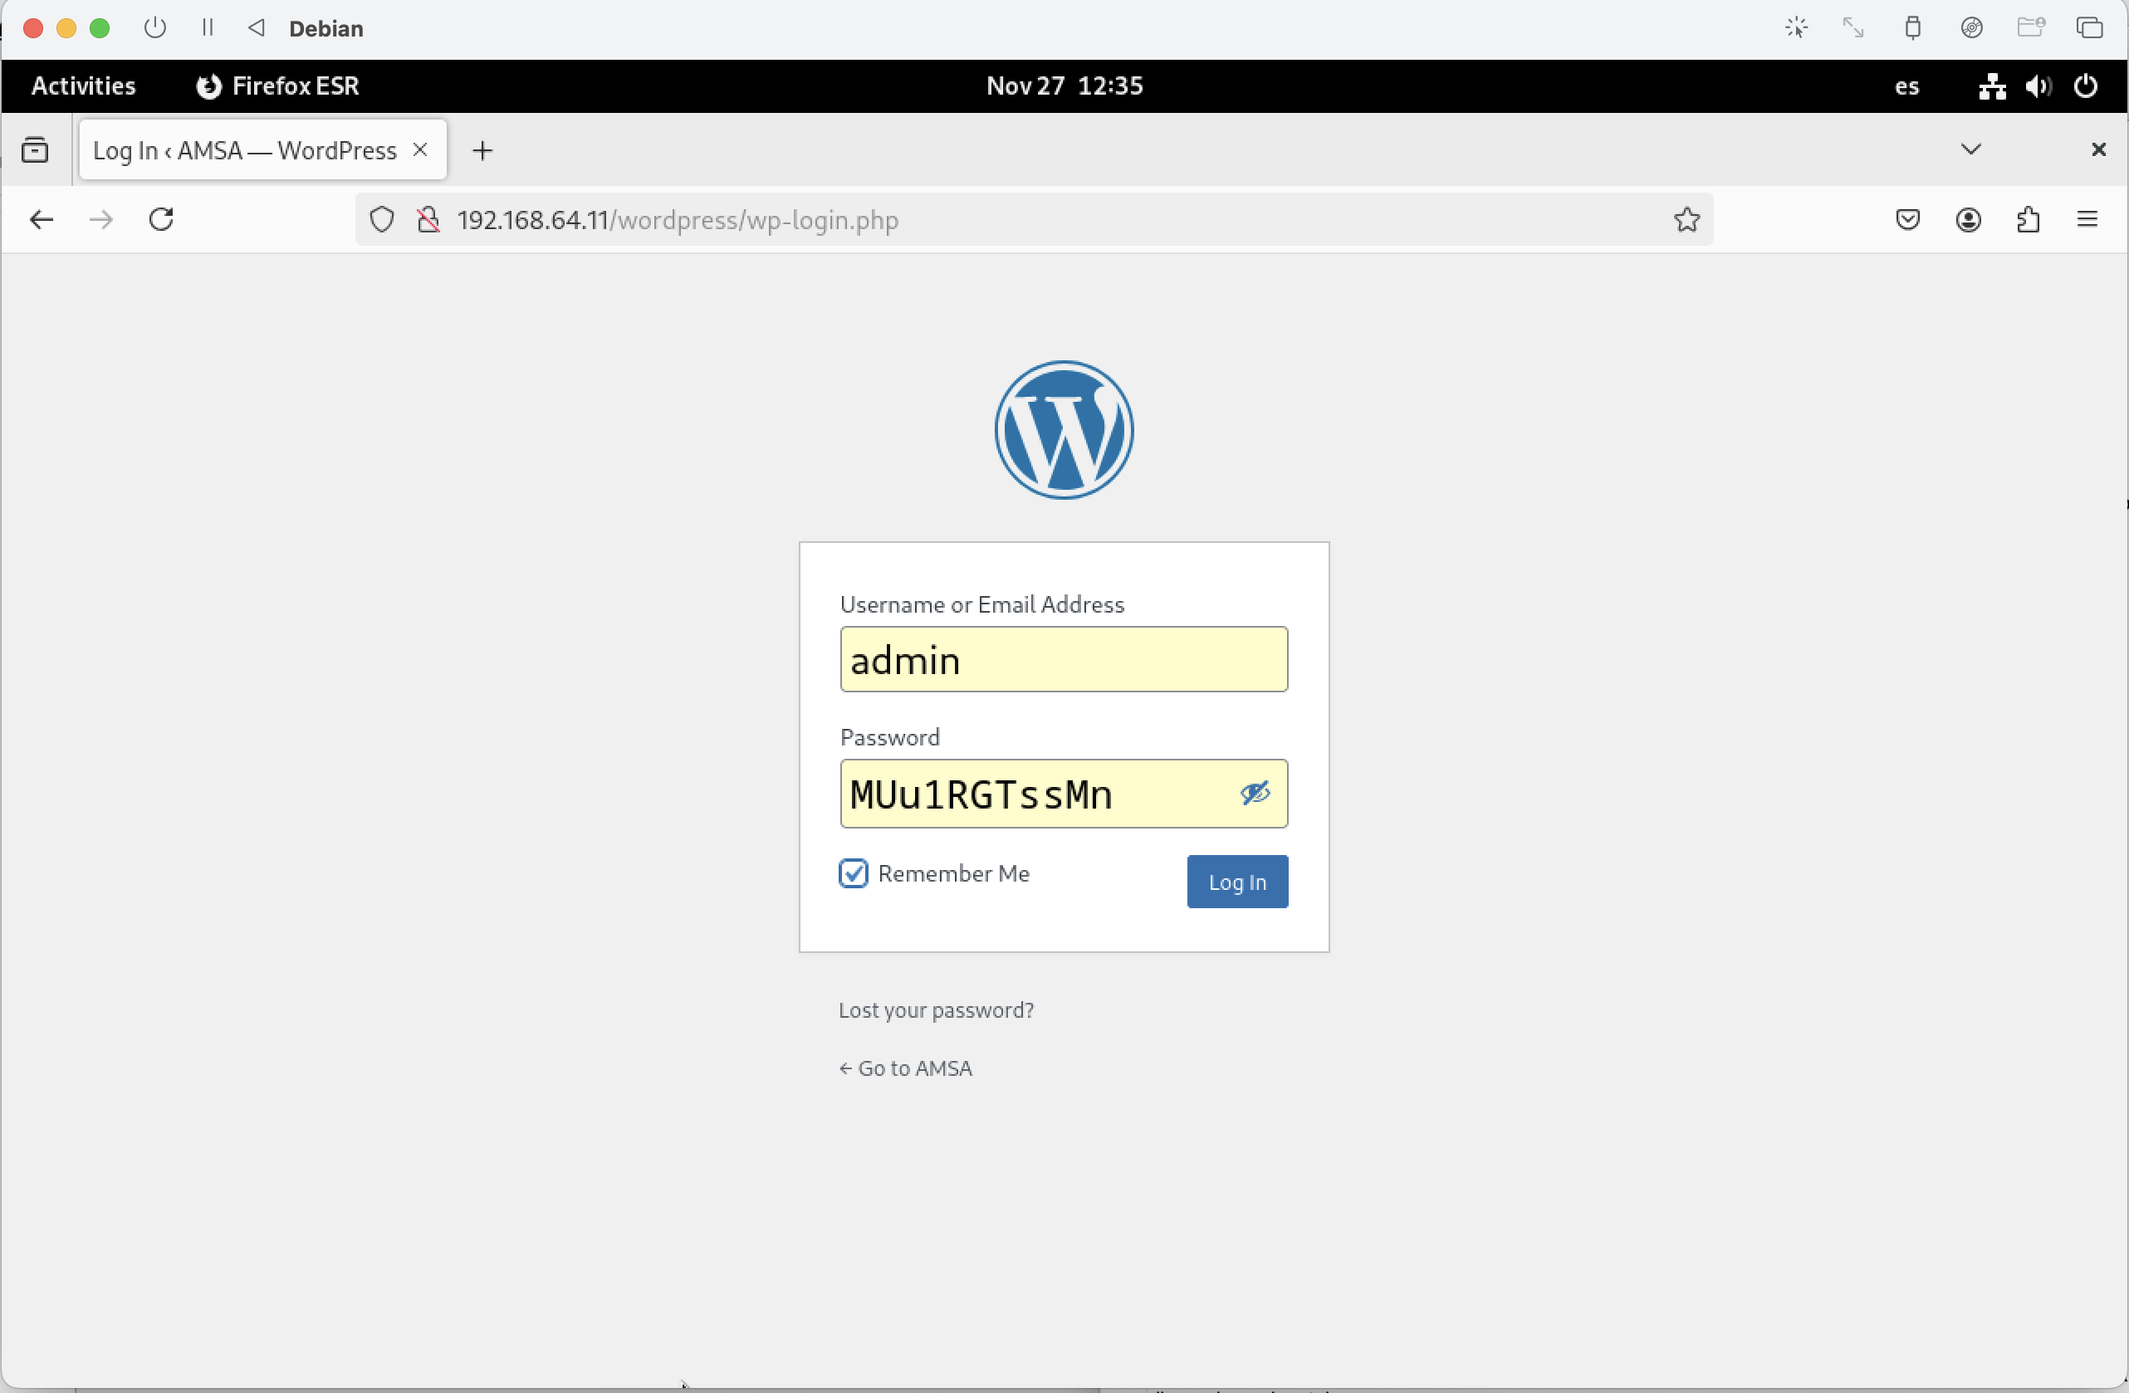This screenshot has height=1393, width=2129.
Task: Click the Username or Email Address label
Action: [x=981, y=604]
